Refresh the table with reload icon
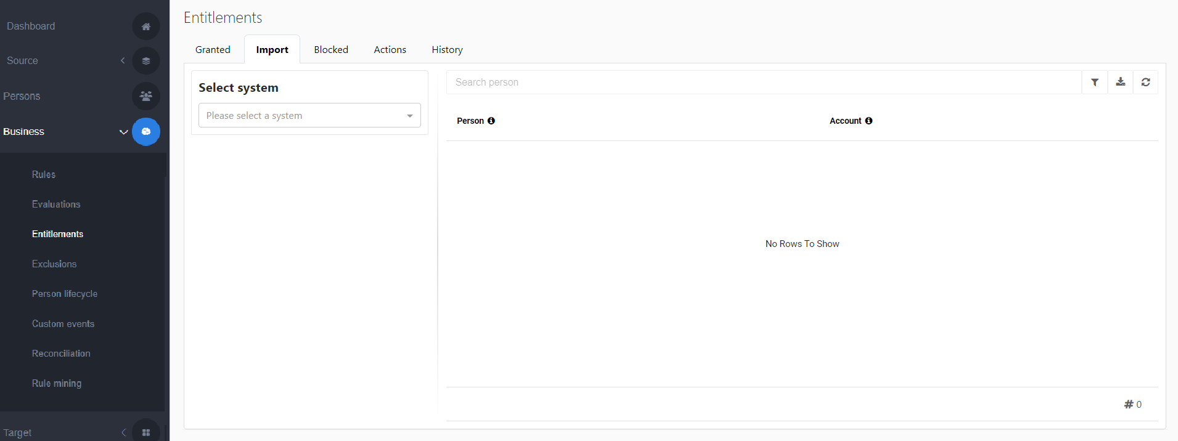Image resolution: width=1178 pixels, height=441 pixels. click(x=1145, y=83)
